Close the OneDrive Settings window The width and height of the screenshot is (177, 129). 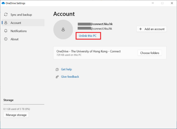pyautogui.click(x=172, y=3)
